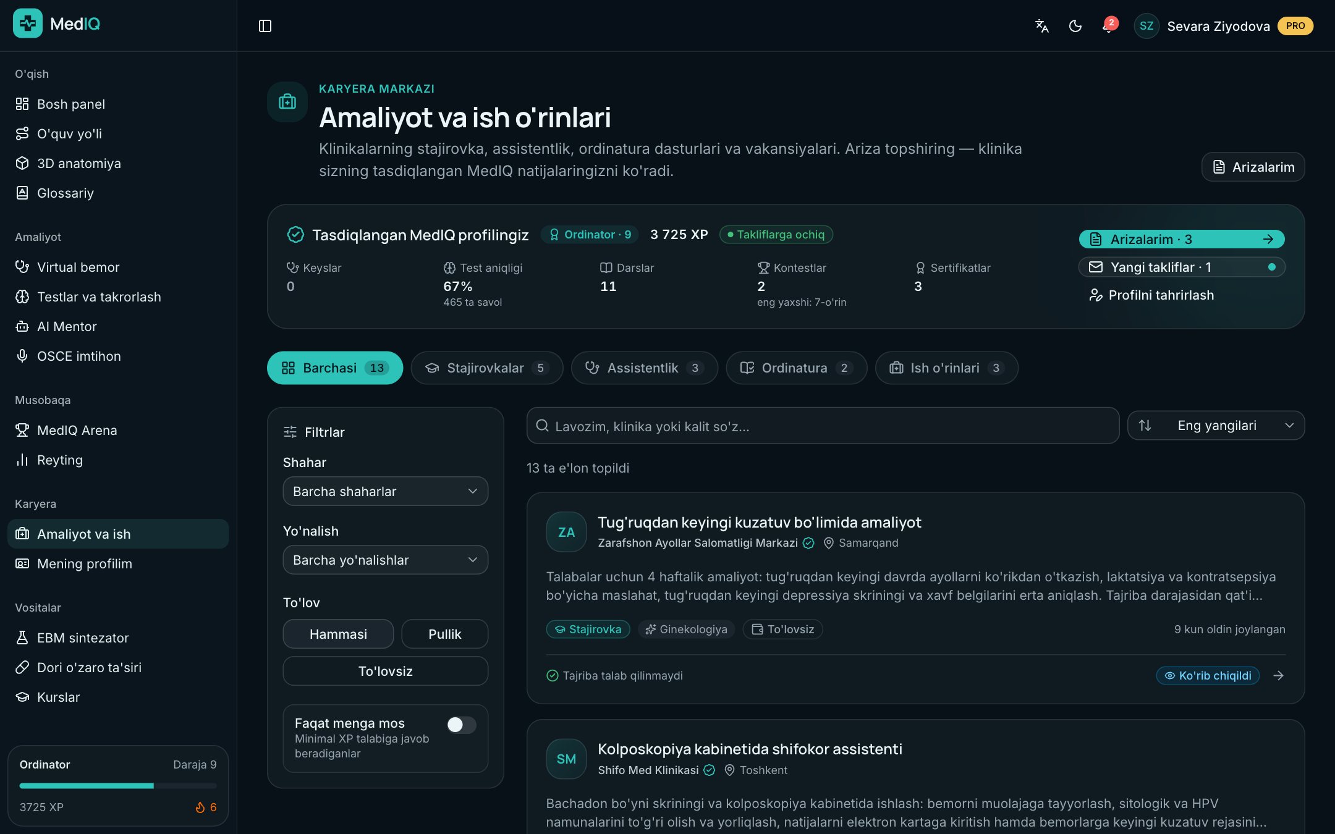Select To'lovsiz payment filter
1335x834 pixels.
[x=385, y=671]
